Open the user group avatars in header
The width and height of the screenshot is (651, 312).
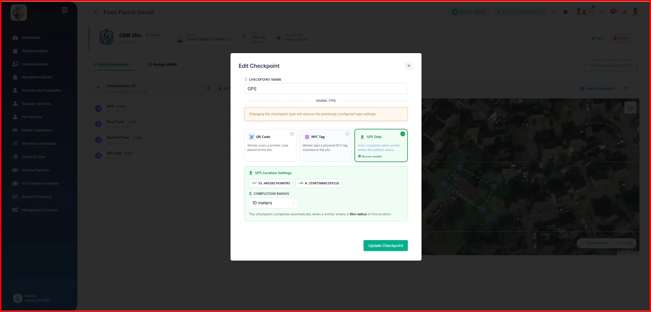pos(581,12)
